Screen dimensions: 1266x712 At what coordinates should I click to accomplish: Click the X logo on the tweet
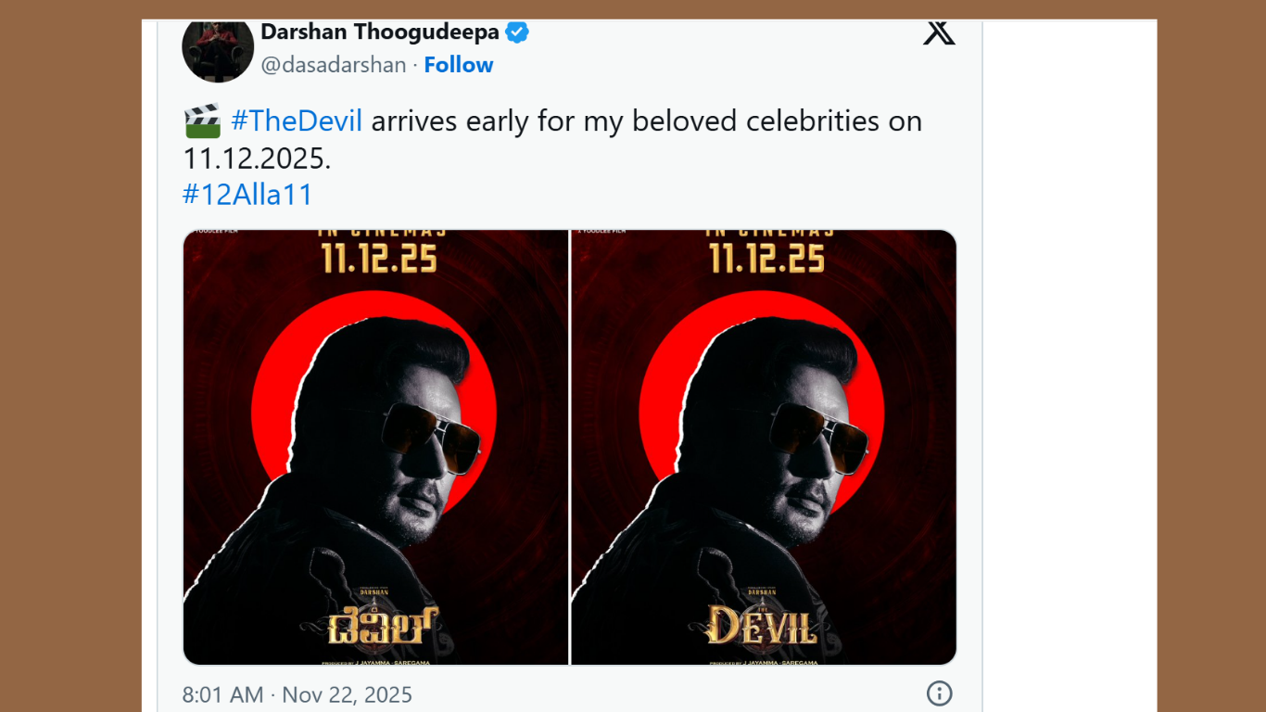tap(939, 33)
